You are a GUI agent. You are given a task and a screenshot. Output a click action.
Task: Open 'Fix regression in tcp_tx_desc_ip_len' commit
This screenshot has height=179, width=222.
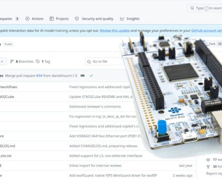point(103,116)
